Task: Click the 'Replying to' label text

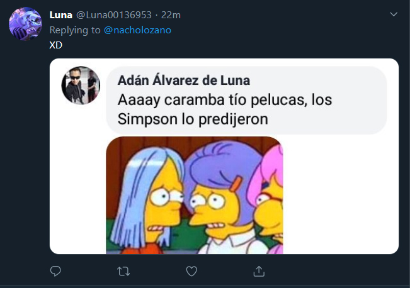Action: (75, 30)
